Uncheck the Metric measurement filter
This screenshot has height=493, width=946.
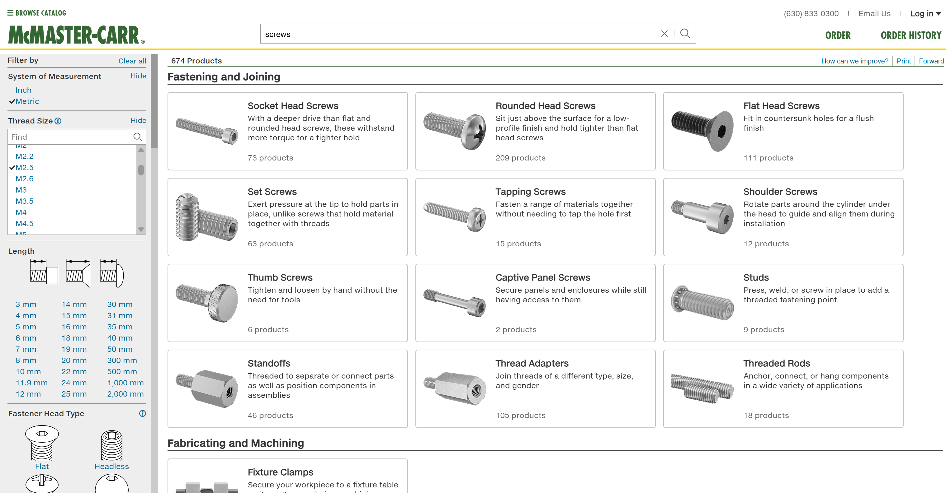[27, 101]
